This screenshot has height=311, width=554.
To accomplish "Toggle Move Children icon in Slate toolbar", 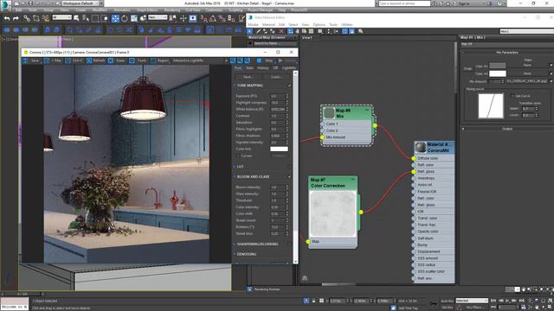I will pyautogui.click(x=291, y=31).
